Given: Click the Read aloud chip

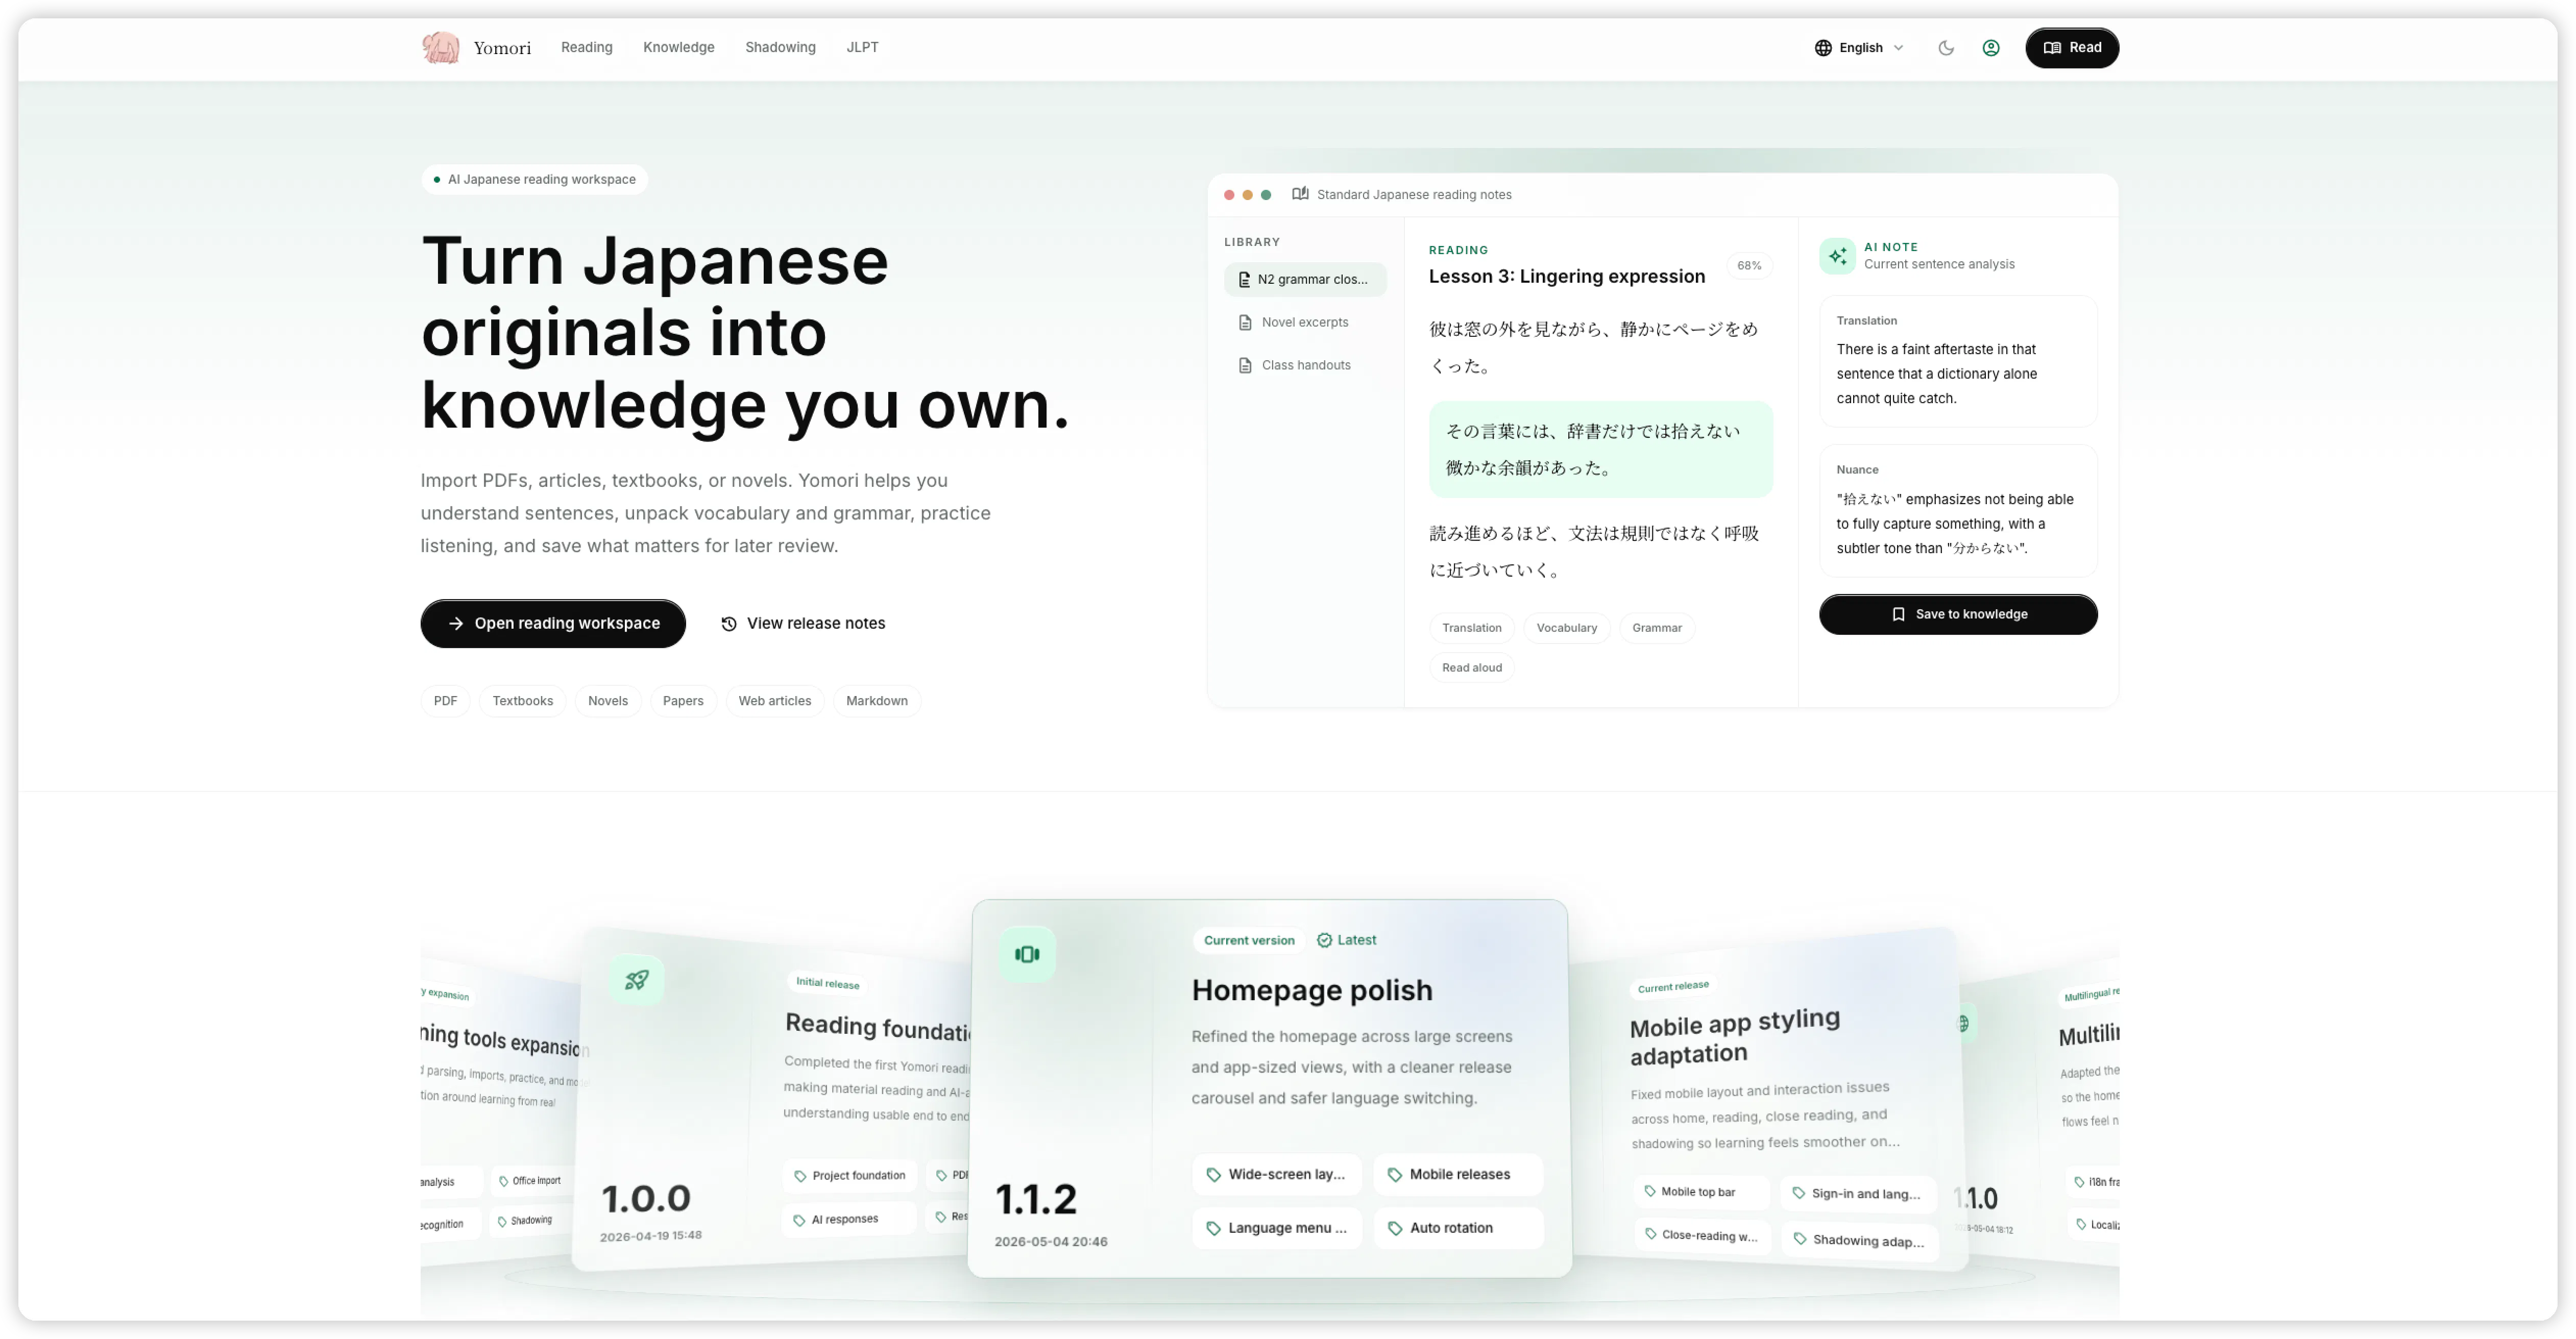Looking at the screenshot, I should pyautogui.click(x=1471, y=667).
